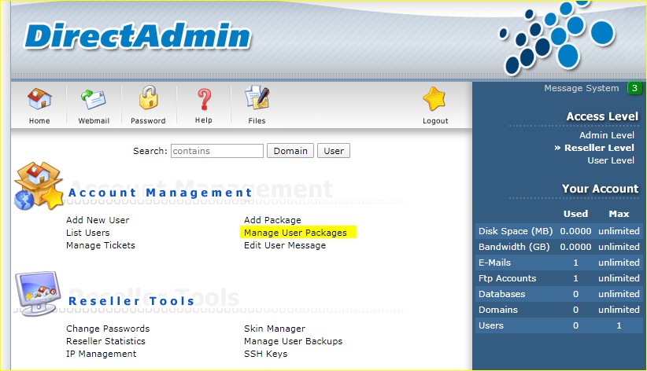Switch to User Level access

(x=611, y=160)
